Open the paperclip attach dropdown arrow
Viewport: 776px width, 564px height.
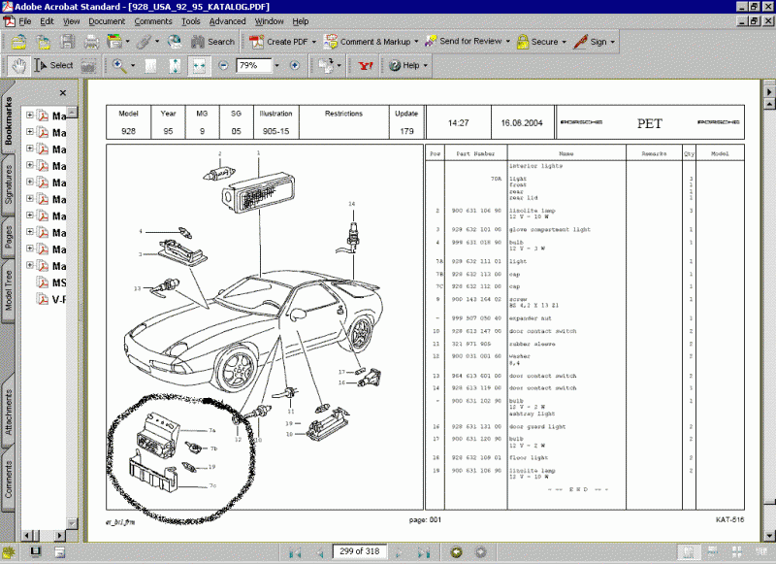tap(157, 42)
